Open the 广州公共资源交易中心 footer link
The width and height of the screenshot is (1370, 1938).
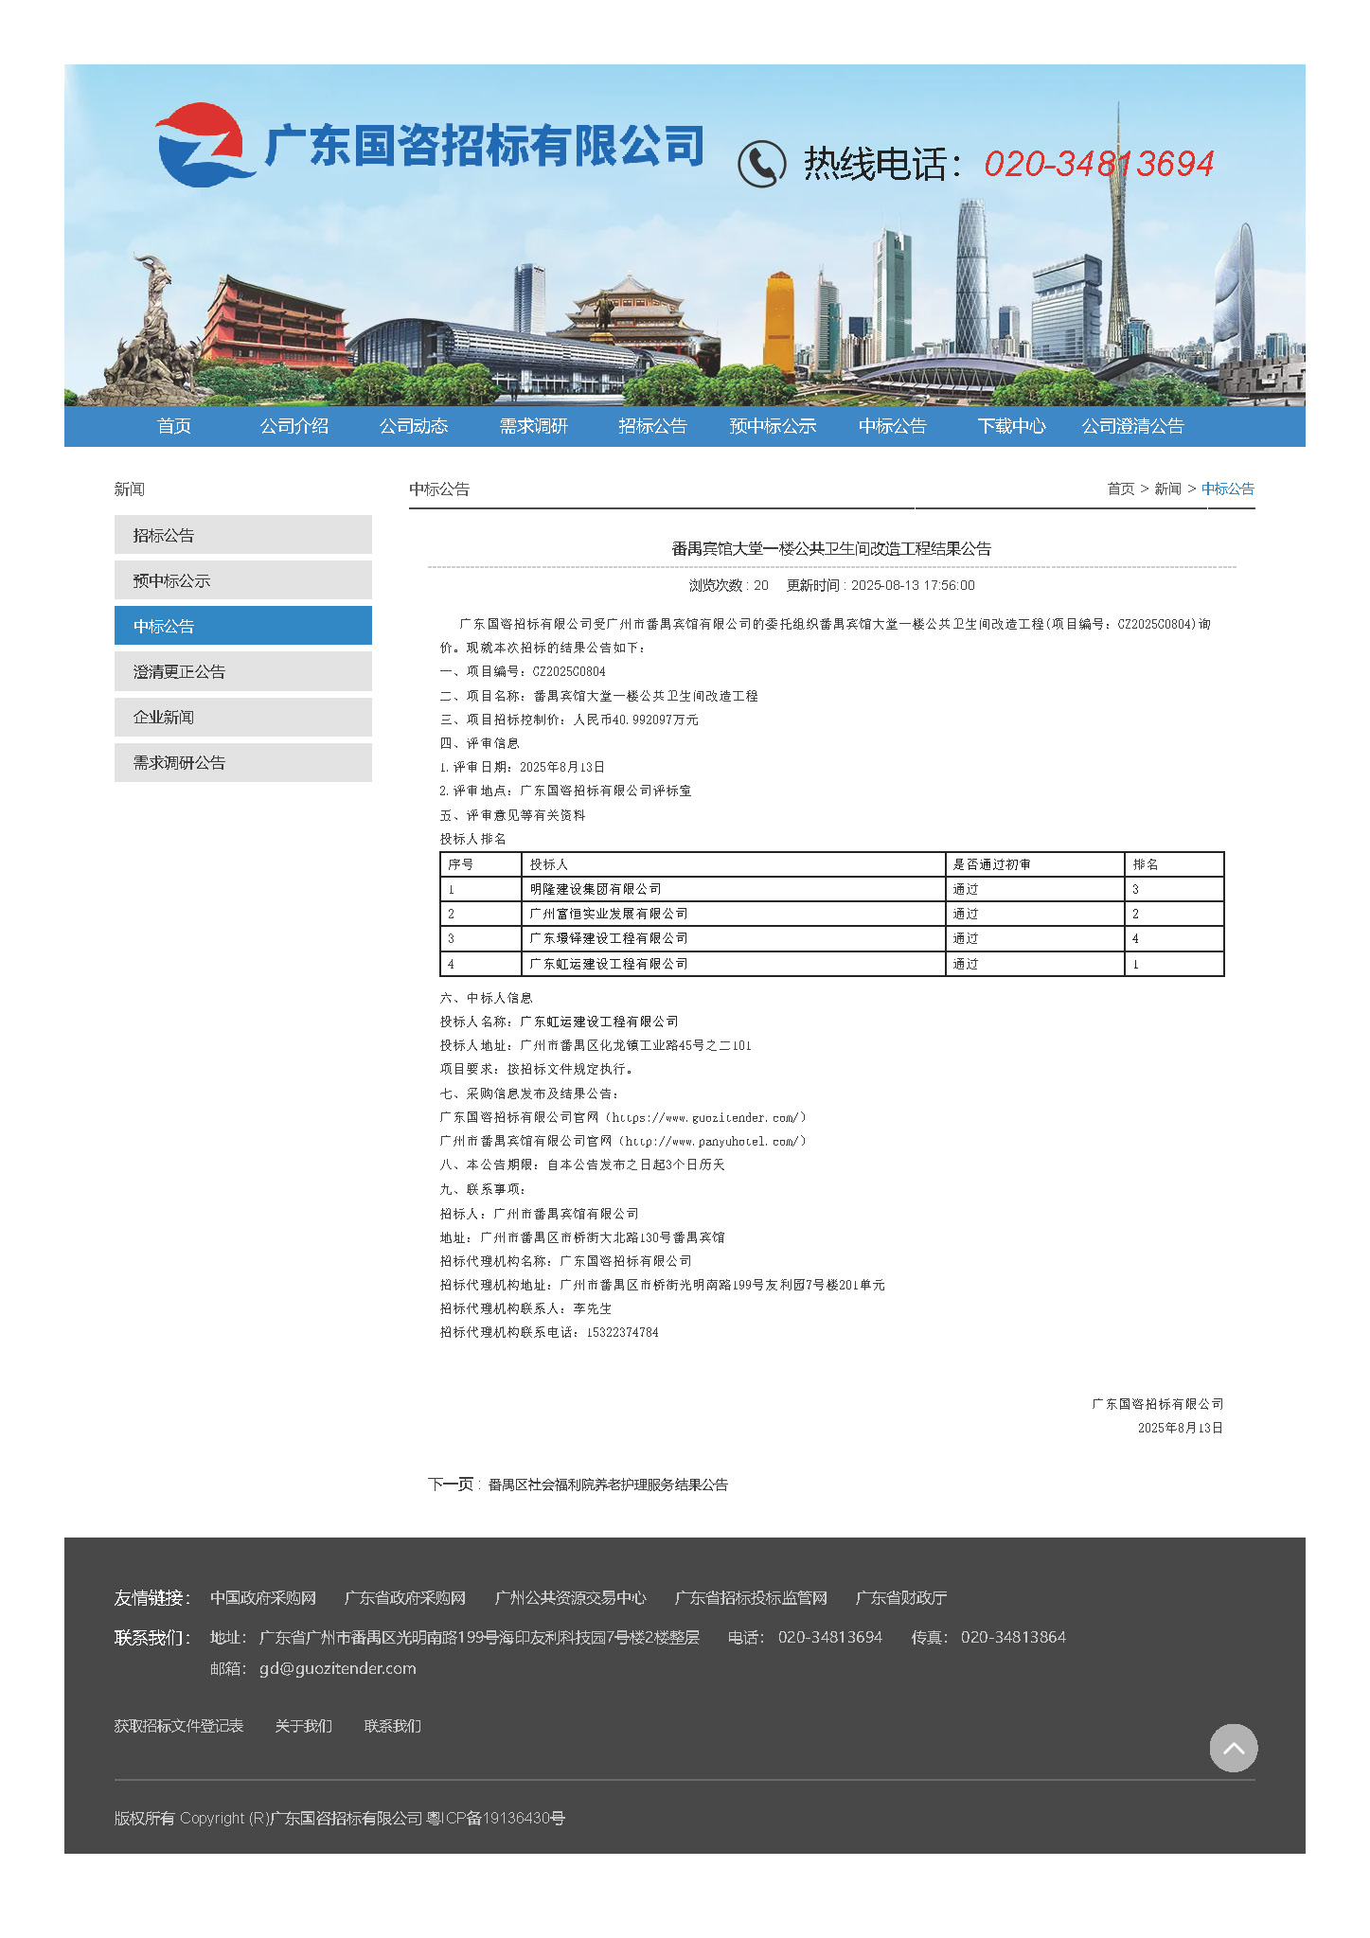coord(570,1598)
